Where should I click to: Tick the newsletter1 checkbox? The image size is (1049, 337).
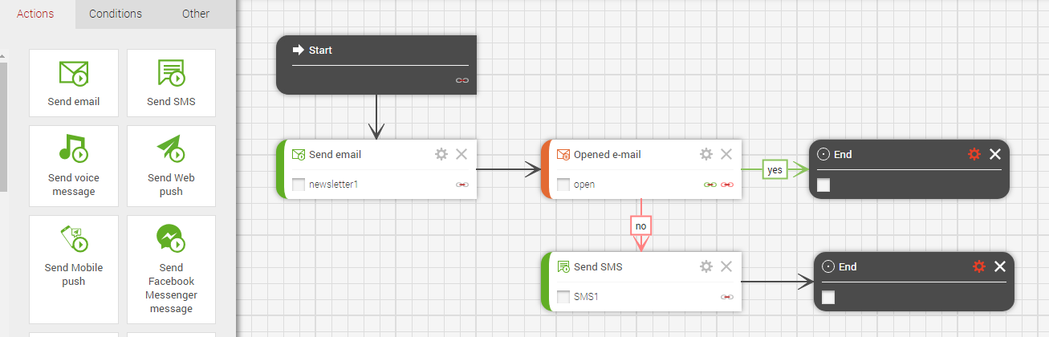[x=299, y=185]
